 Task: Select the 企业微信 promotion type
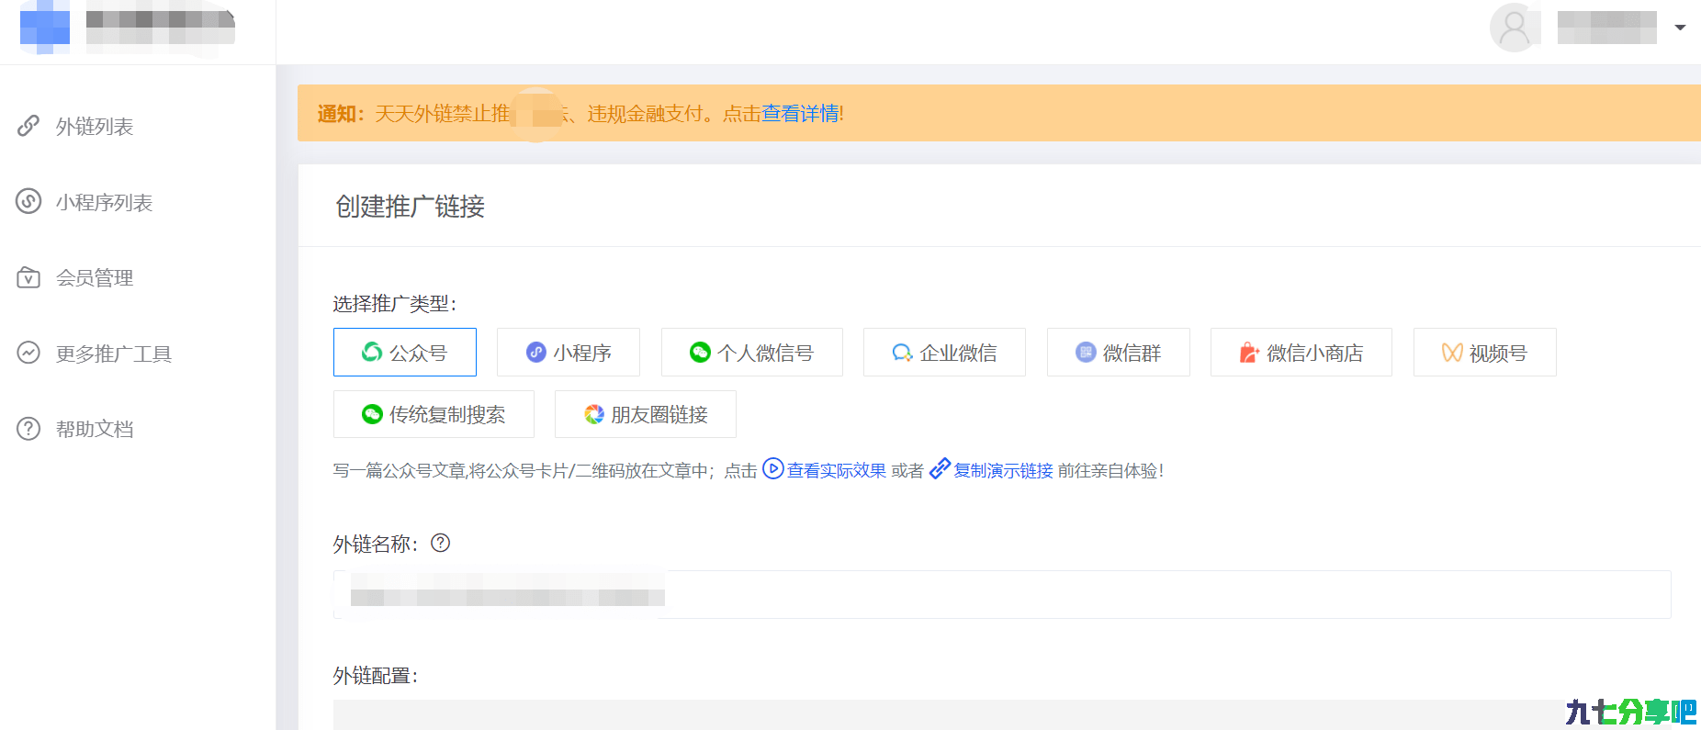944,352
